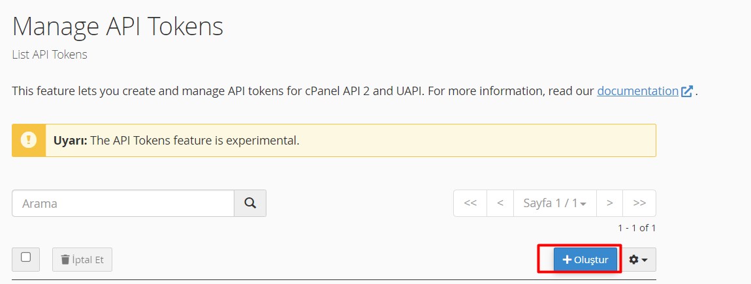The image size is (751, 284).
Task: Select the List API Tokens subtitle
Action: (x=50, y=55)
